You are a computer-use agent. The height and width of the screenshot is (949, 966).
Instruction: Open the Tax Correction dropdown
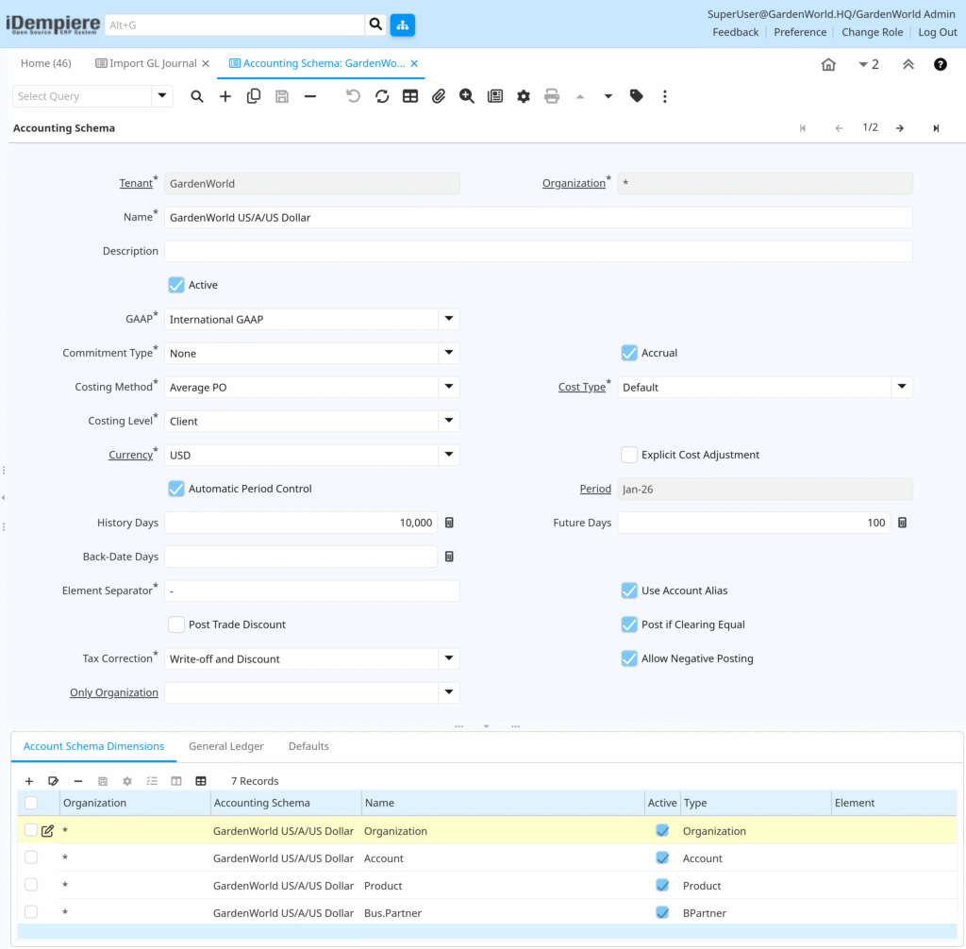click(x=449, y=658)
